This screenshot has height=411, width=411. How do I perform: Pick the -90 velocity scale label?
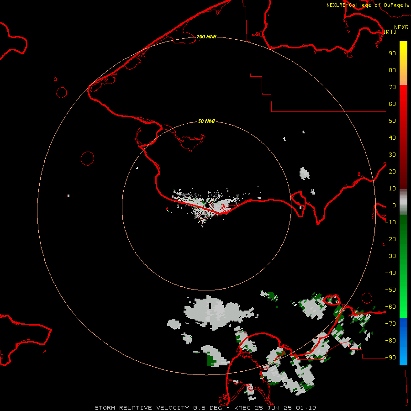390,358
